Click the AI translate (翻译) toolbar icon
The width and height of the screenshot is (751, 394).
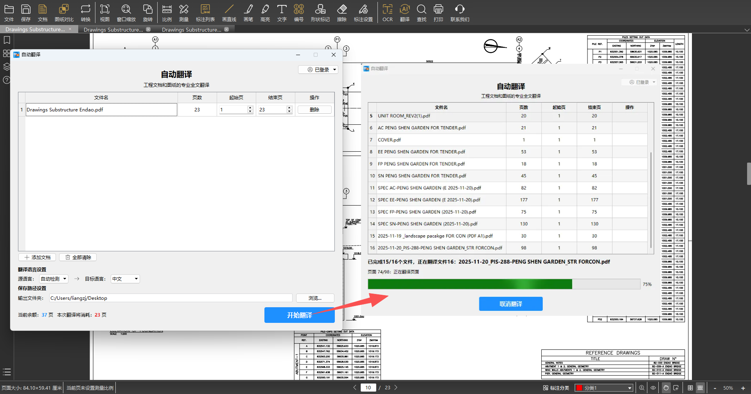click(x=404, y=13)
